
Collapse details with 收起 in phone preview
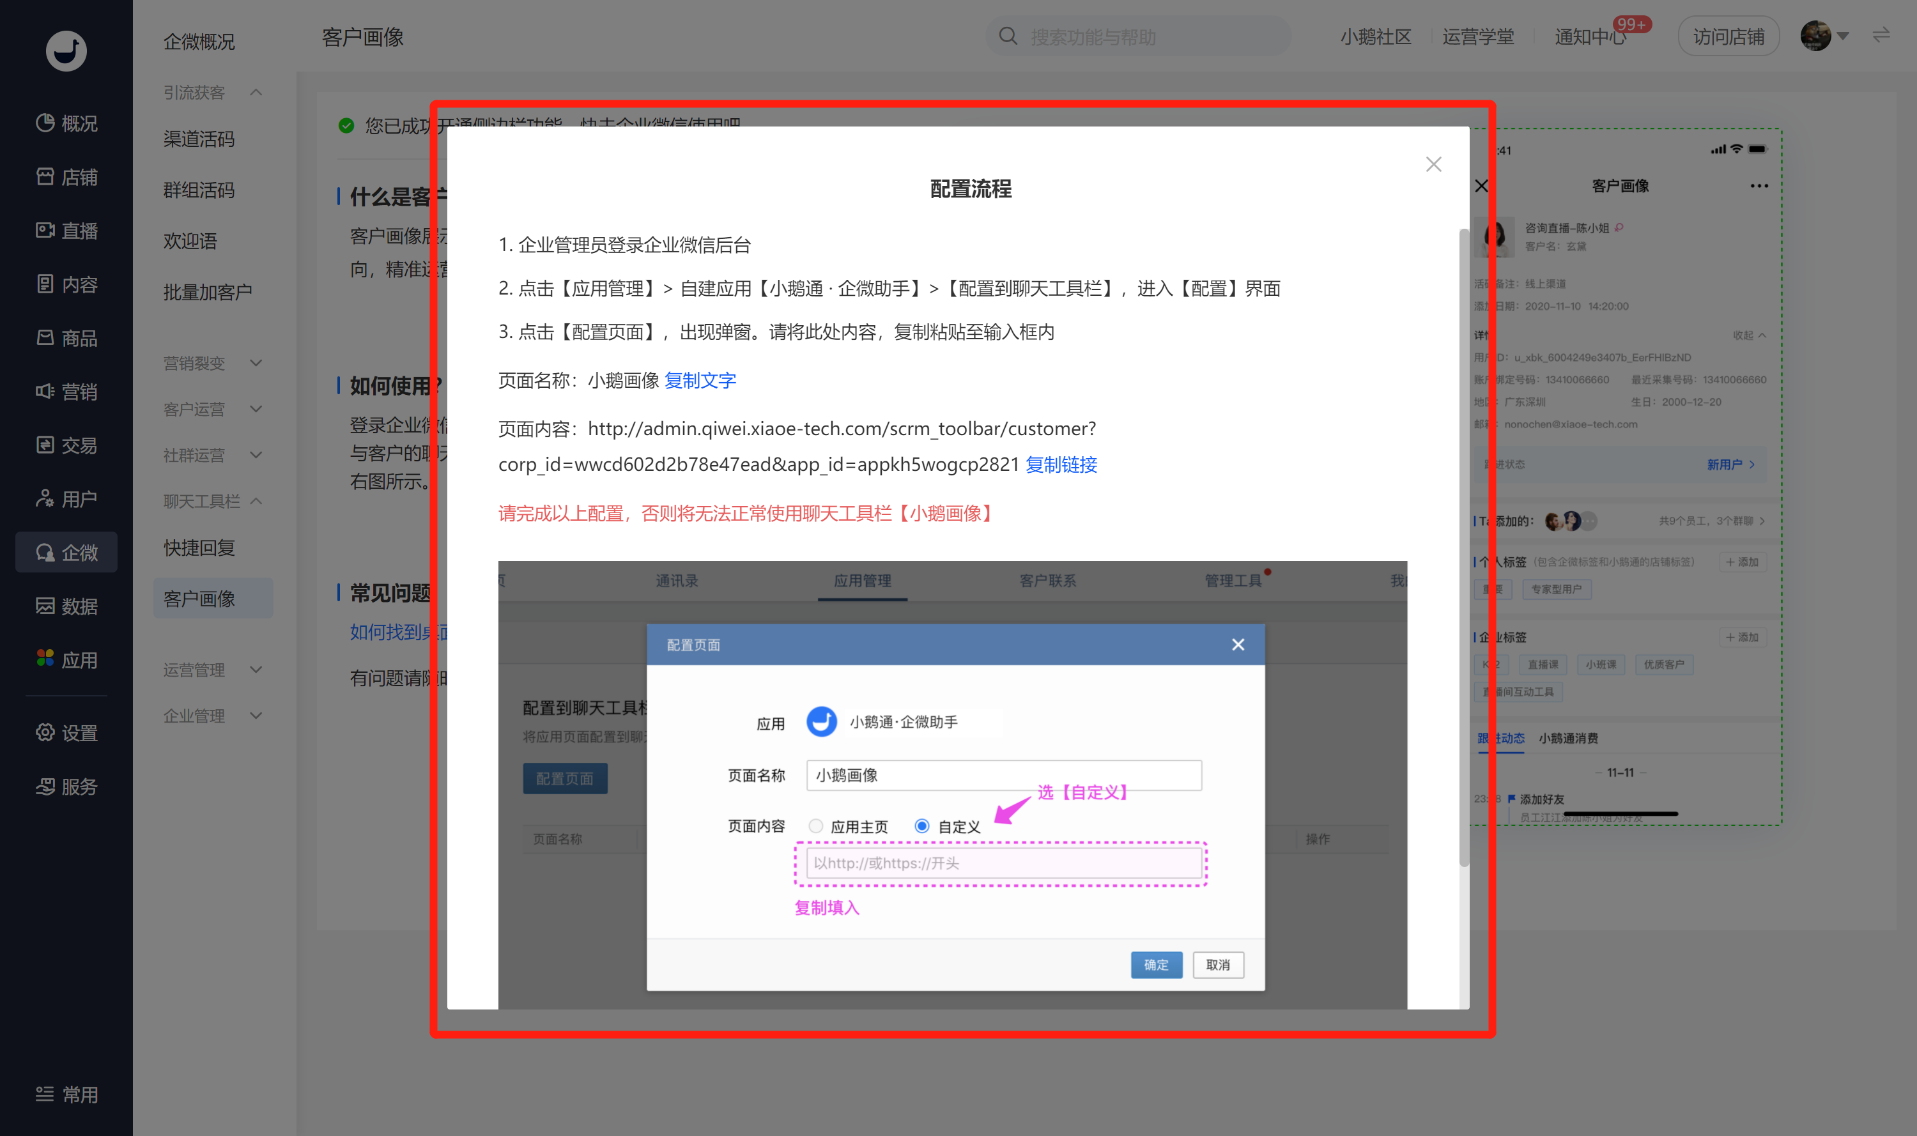[x=1750, y=335]
